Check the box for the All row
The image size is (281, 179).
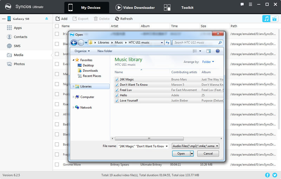[x=57, y=114]
